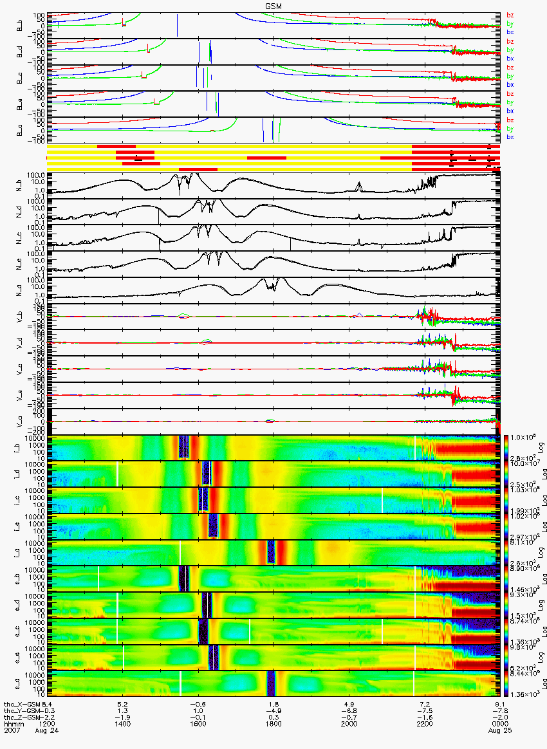Click the bz legend label beside B_b panel
The width and height of the screenshot is (547, 749).
click(x=510, y=15)
